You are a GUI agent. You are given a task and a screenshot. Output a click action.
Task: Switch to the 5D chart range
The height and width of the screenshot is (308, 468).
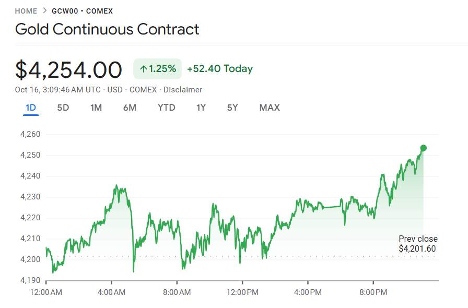pyautogui.click(x=63, y=108)
